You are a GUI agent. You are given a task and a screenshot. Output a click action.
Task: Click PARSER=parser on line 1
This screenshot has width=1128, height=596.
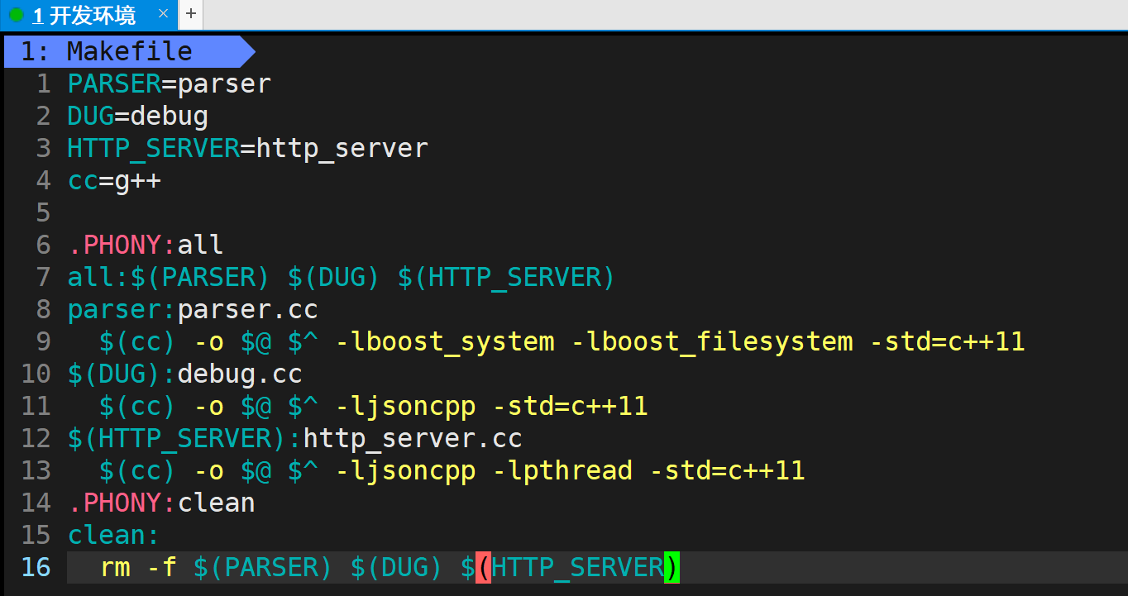click(x=170, y=83)
